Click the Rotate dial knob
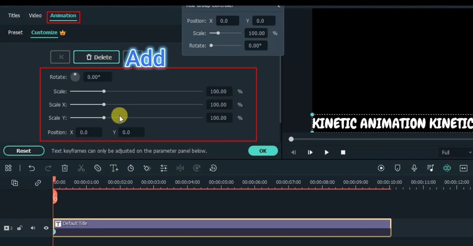Viewport: 473px width, 246px height. click(x=75, y=77)
